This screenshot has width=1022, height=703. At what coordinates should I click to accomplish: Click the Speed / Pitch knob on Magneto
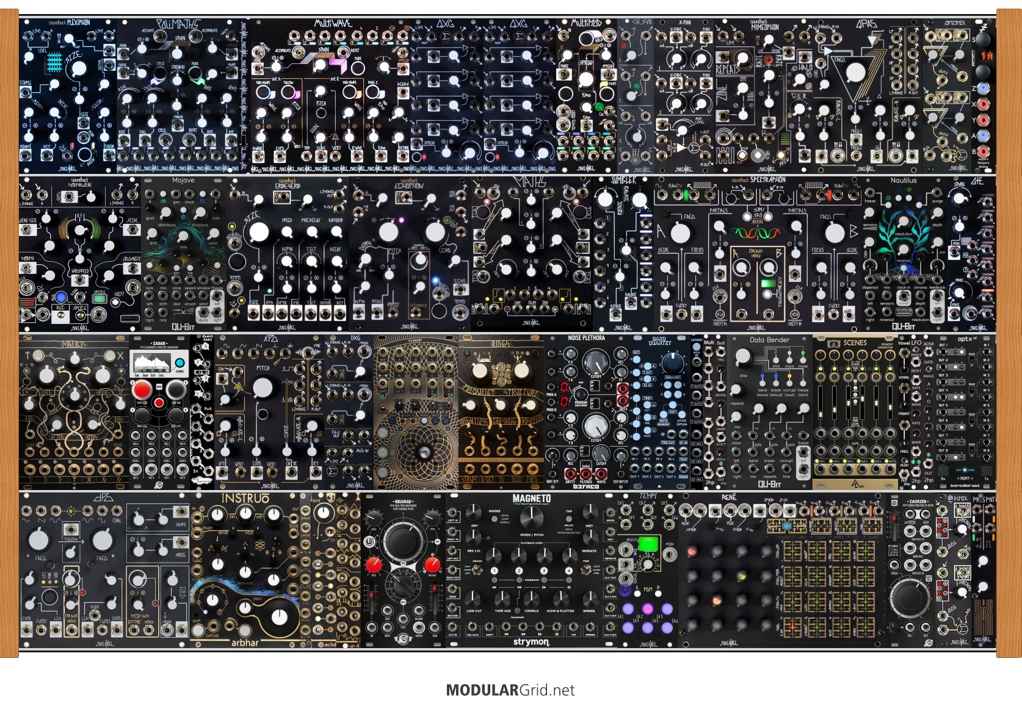tap(531, 517)
